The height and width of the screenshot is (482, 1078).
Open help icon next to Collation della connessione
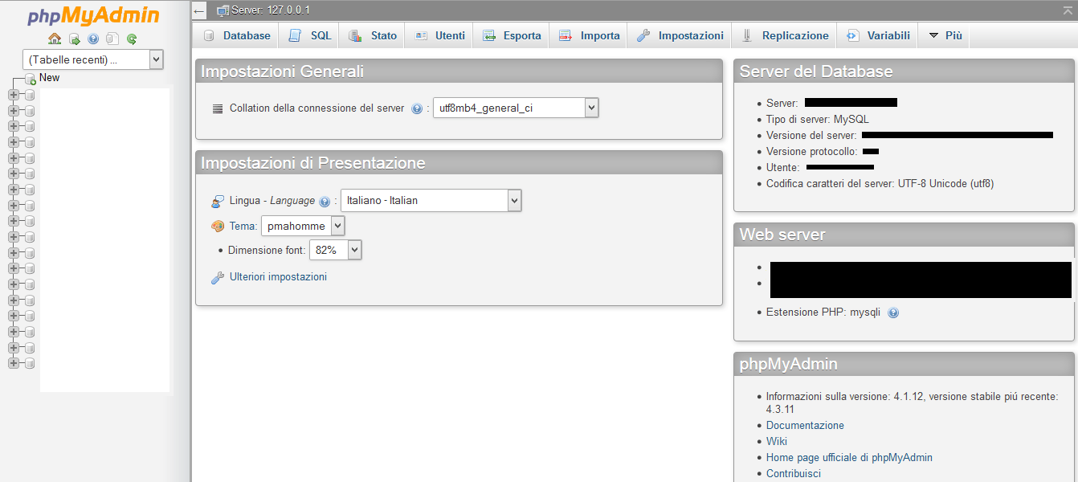click(x=417, y=108)
